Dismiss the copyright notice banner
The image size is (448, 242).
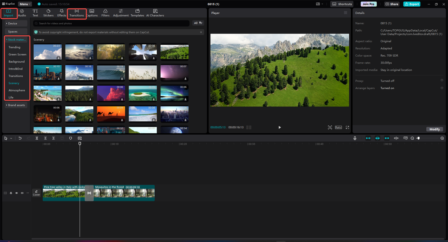[201, 32]
